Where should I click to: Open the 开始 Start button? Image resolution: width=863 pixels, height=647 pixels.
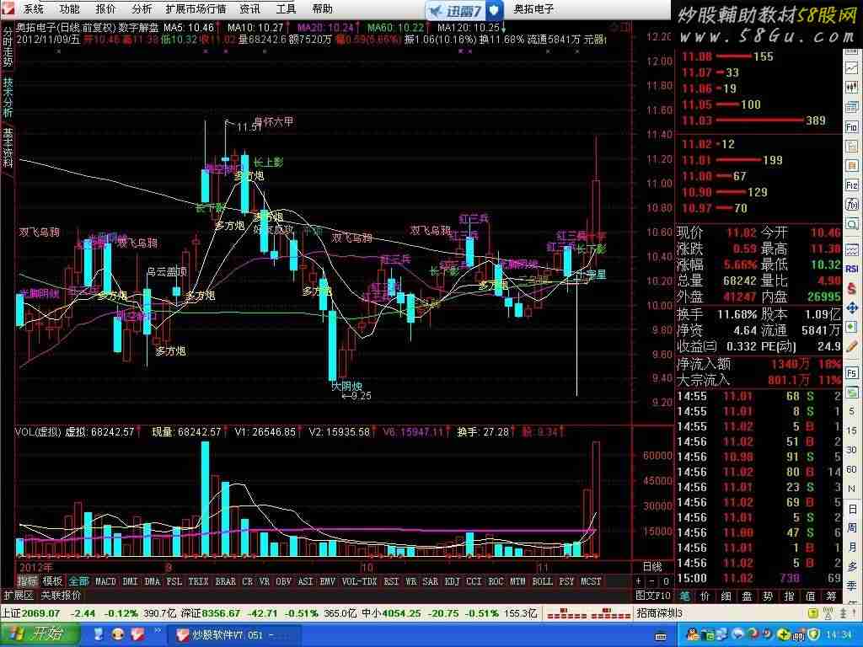(40, 634)
